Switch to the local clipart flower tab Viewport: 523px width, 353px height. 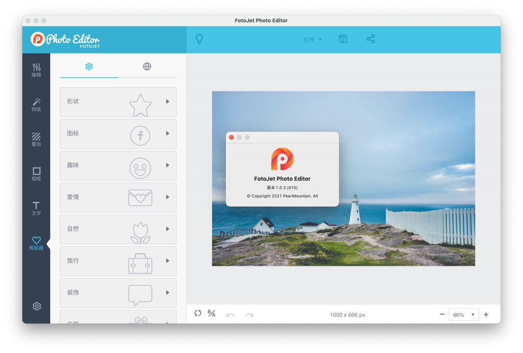pos(89,67)
